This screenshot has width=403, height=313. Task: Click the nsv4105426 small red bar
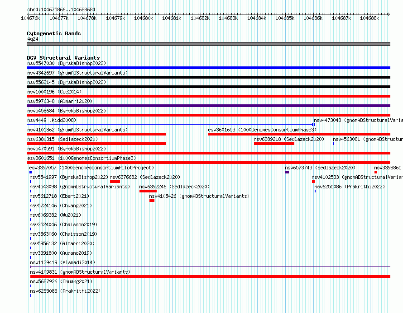pyautogui.click(x=152, y=201)
